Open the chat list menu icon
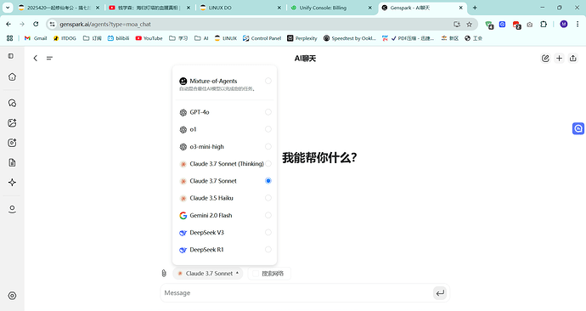The height and width of the screenshot is (311, 586). point(49,58)
